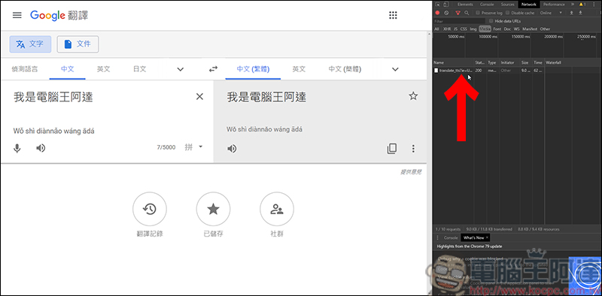Filter the network requests by Doc
The width and height of the screenshot is (602, 296).
tap(507, 29)
